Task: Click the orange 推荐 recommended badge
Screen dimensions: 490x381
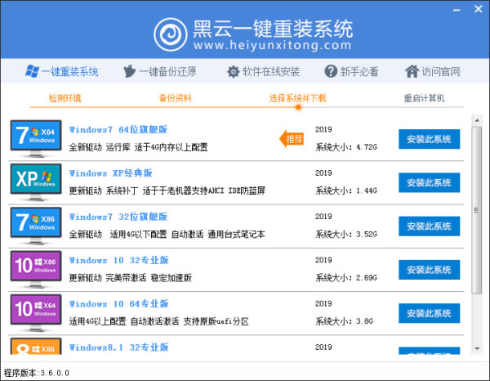Action: tap(293, 139)
